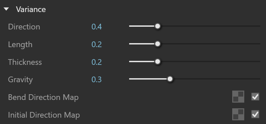
Task: Click the Length value field 0.2
Action: click(96, 44)
